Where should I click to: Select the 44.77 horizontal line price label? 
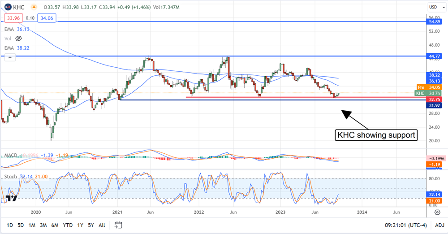tap(435, 56)
